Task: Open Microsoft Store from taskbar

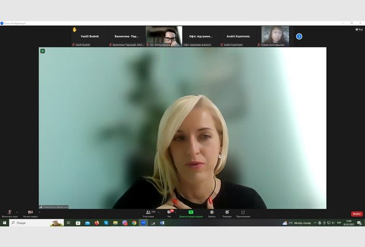Action: 78,223
